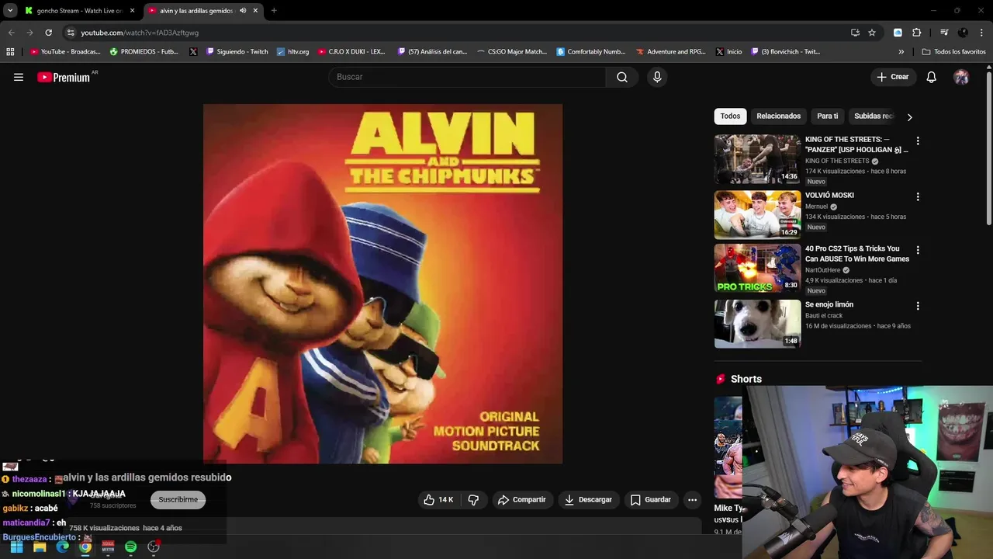The width and height of the screenshot is (993, 559).
Task: Select the Subidas recientes filter chip
Action: pos(874,116)
